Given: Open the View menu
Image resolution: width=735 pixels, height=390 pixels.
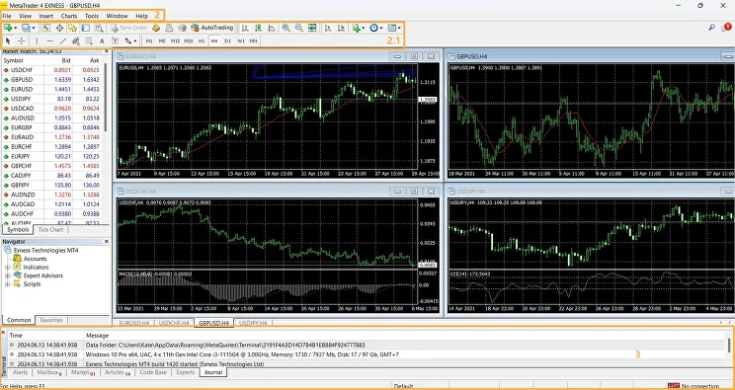Looking at the screenshot, I should [26, 16].
